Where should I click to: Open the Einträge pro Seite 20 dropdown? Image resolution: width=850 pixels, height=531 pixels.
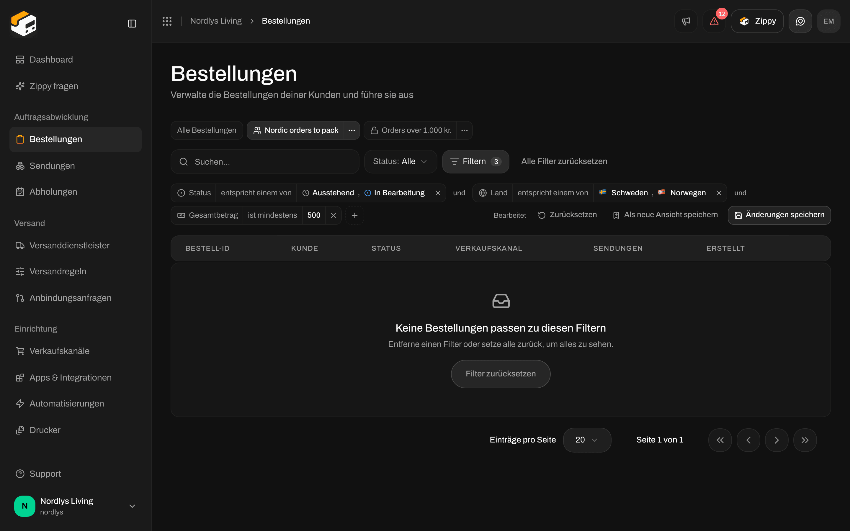[x=587, y=440]
